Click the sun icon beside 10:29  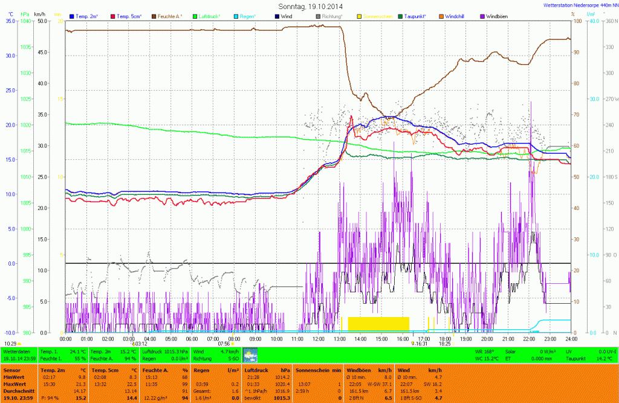click(20, 344)
